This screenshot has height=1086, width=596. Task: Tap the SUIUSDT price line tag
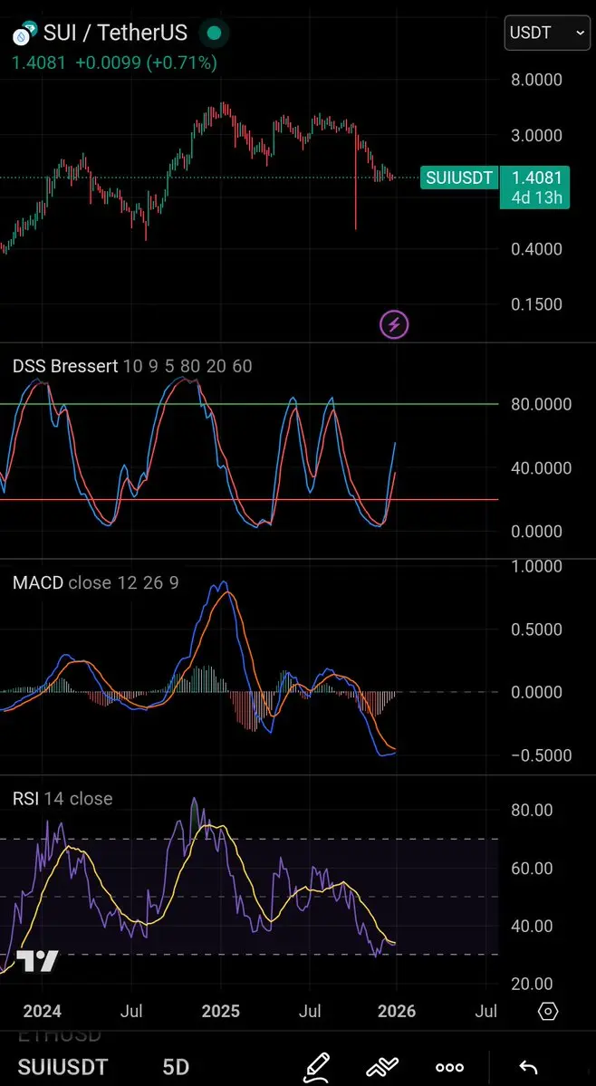coord(459,178)
